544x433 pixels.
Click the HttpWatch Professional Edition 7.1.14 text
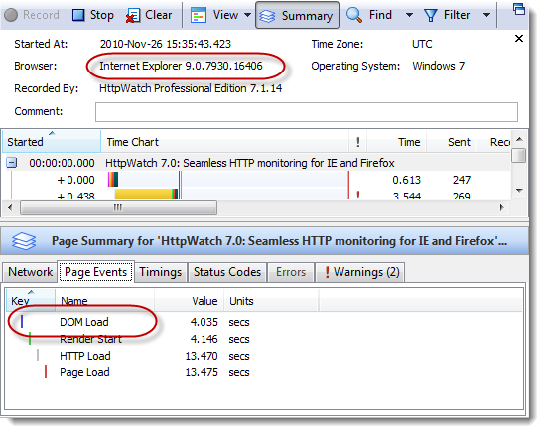pyautogui.click(x=191, y=88)
